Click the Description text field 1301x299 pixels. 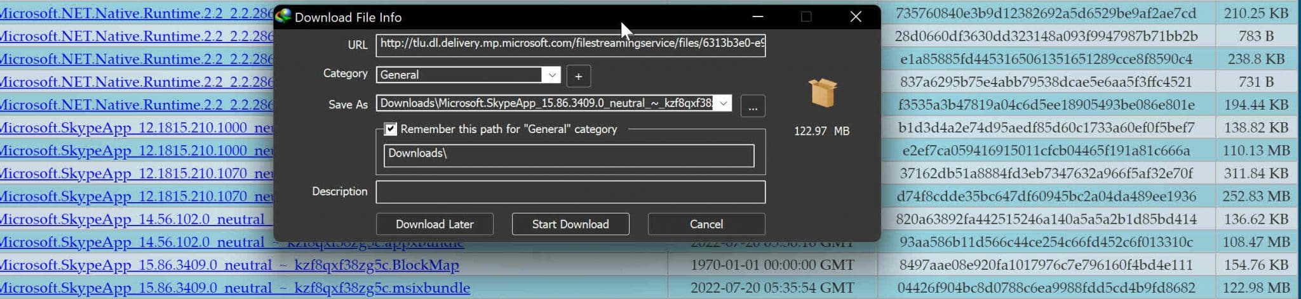tap(570, 192)
